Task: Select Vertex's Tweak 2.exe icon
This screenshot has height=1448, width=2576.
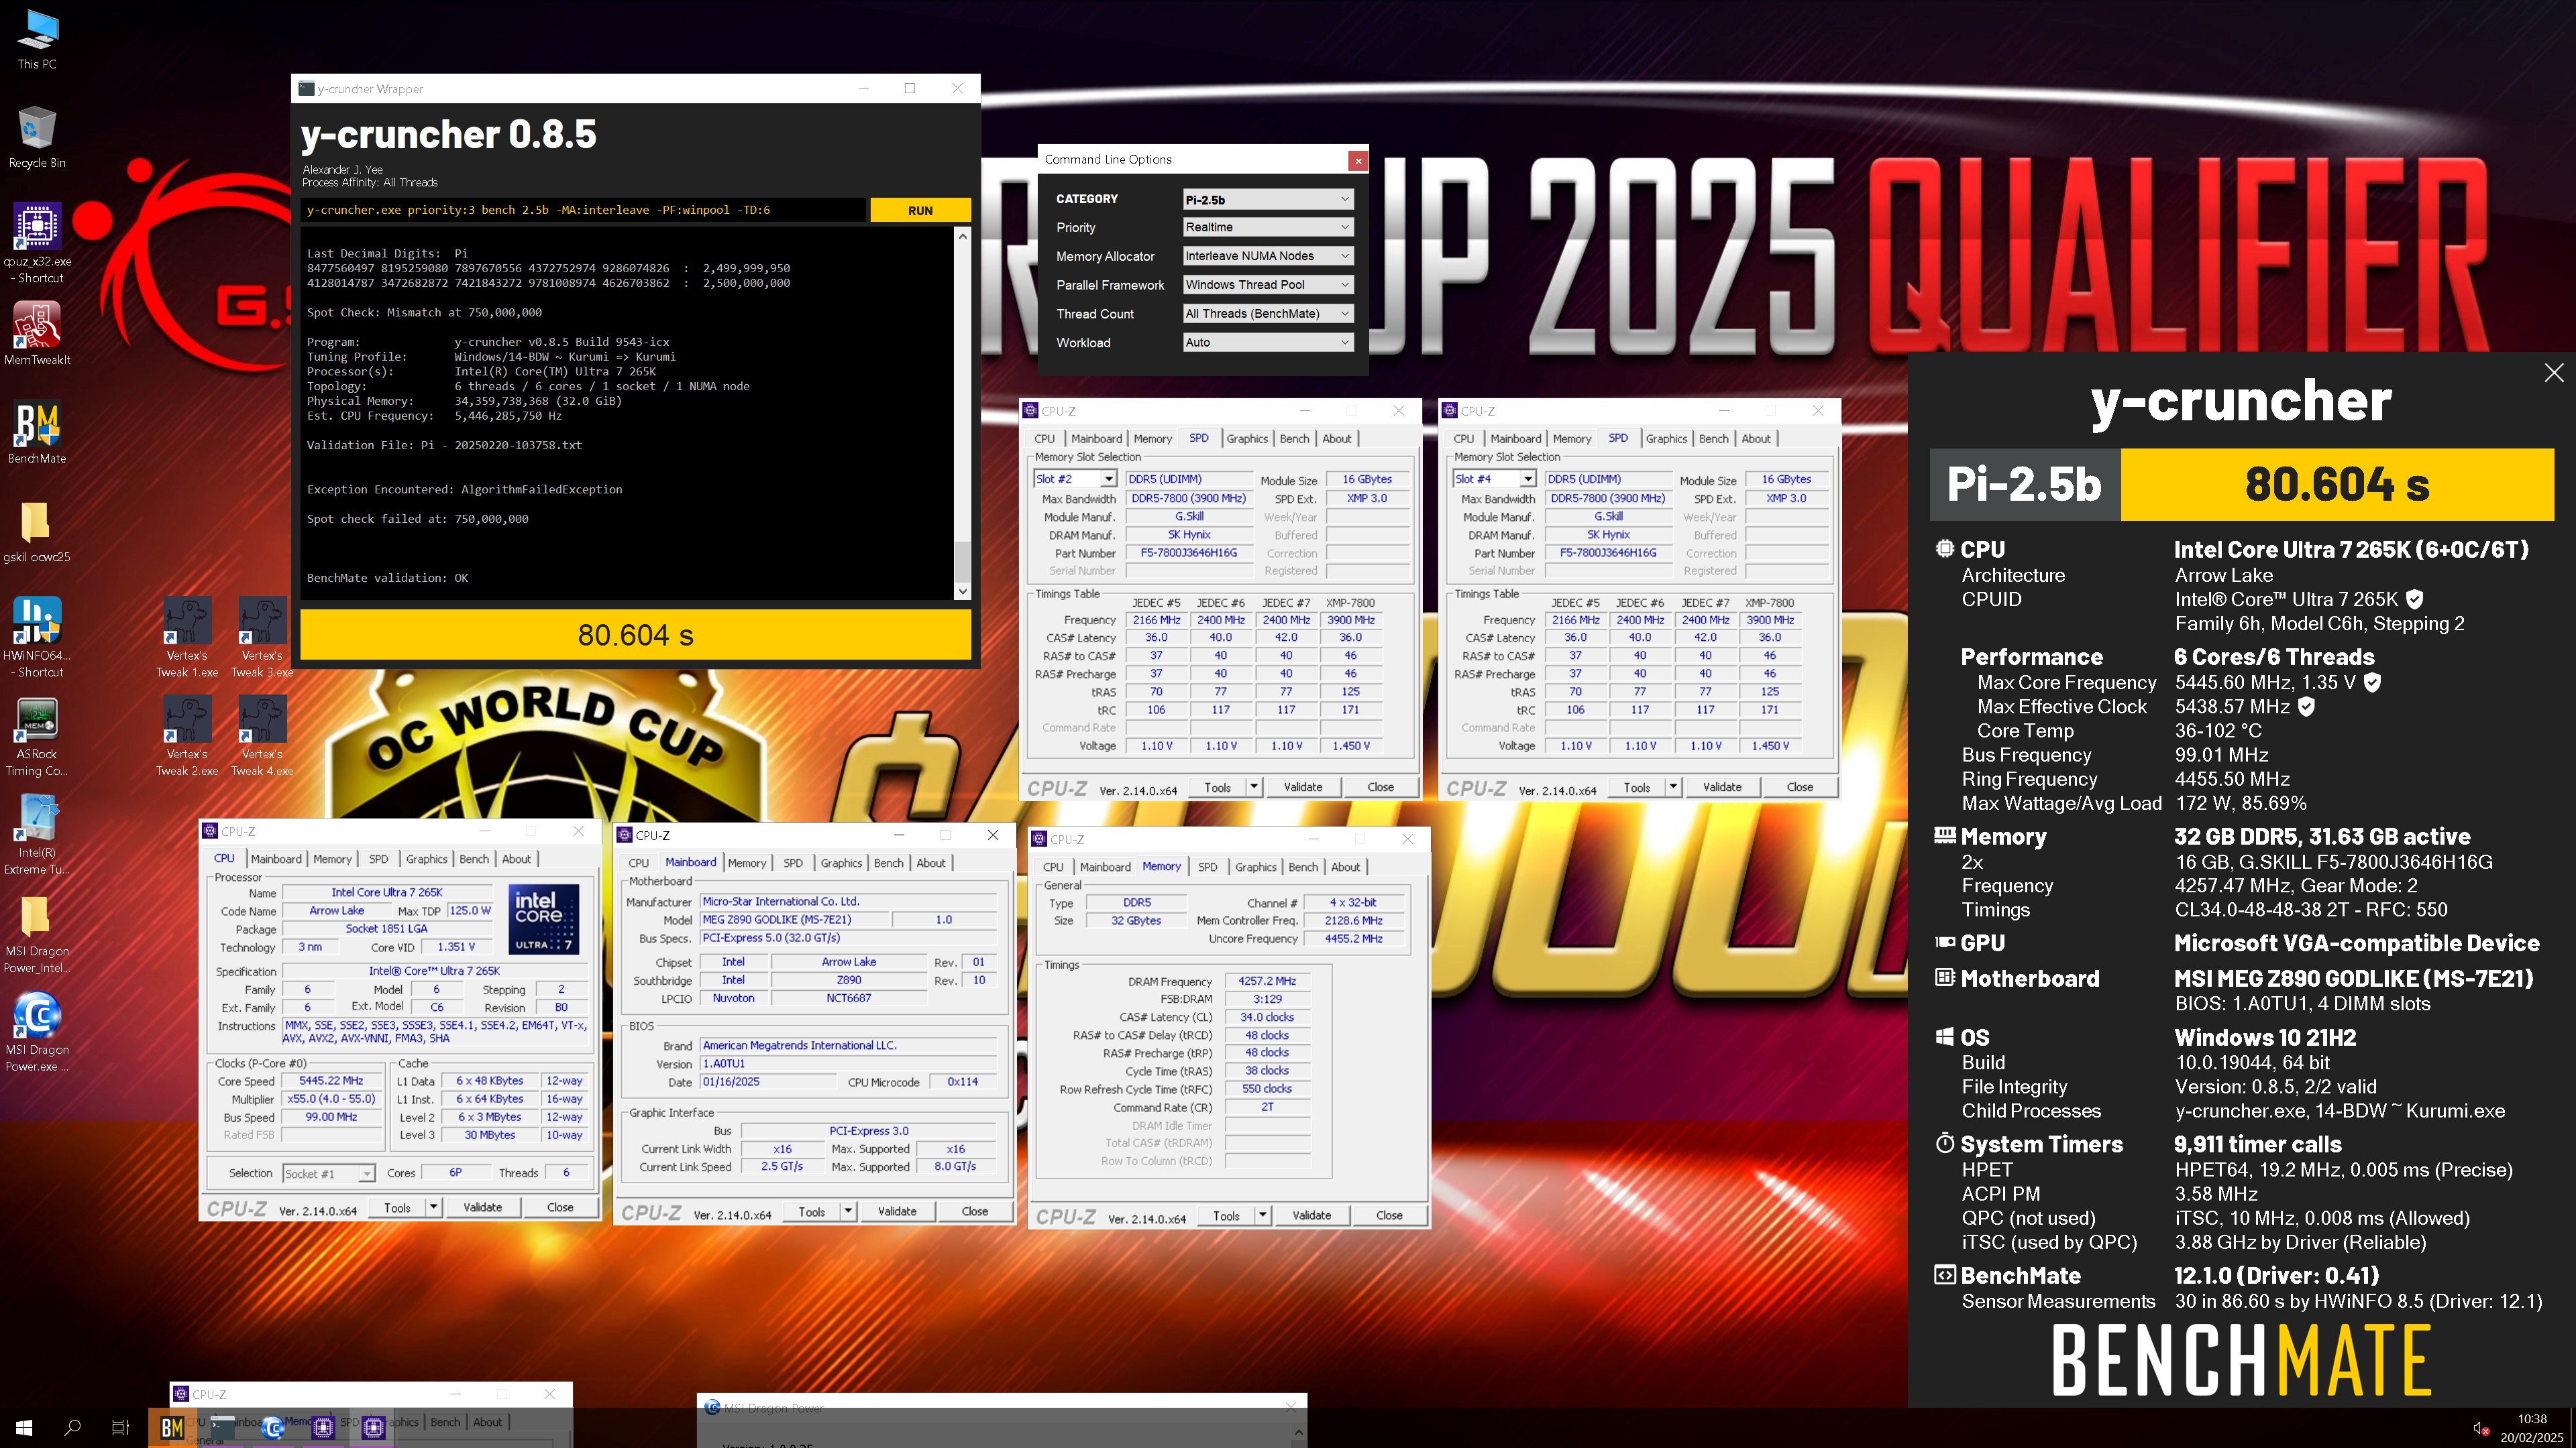Action: (x=187, y=735)
